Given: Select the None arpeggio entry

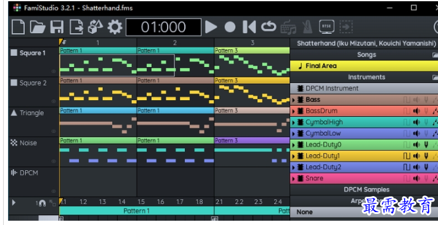Looking at the screenshot, I should coord(364,212).
